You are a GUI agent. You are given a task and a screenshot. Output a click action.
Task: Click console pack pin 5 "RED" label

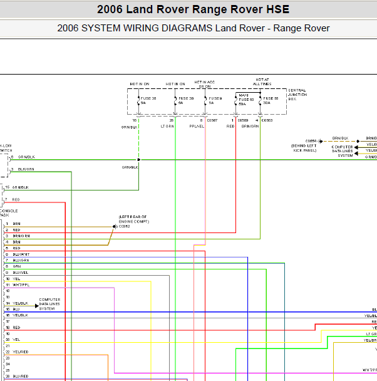[x=16, y=248]
